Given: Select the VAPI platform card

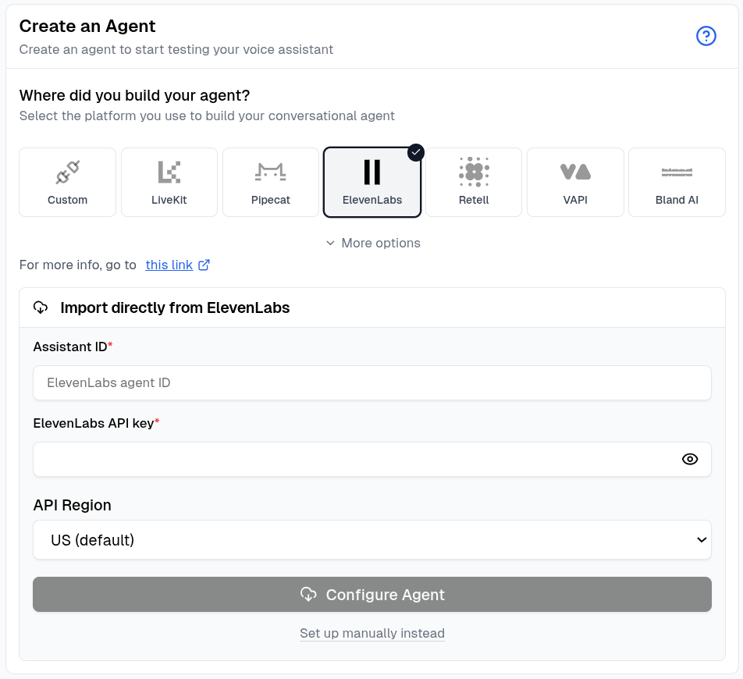Looking at the screenshot, I should (x=575, y=183).
